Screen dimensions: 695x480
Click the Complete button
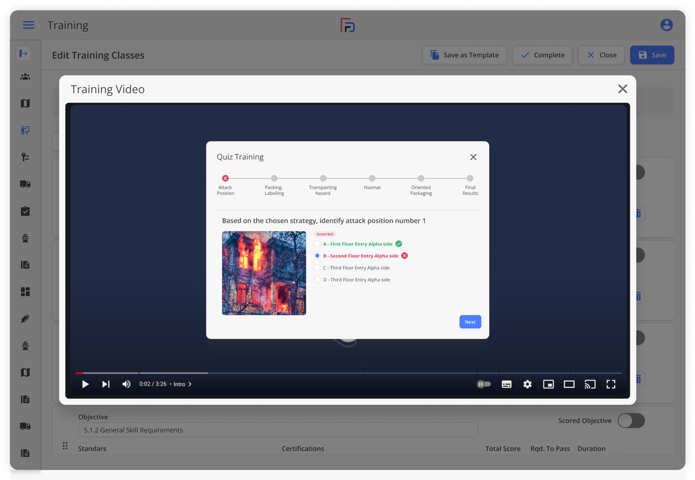click(x=542, y=55)
